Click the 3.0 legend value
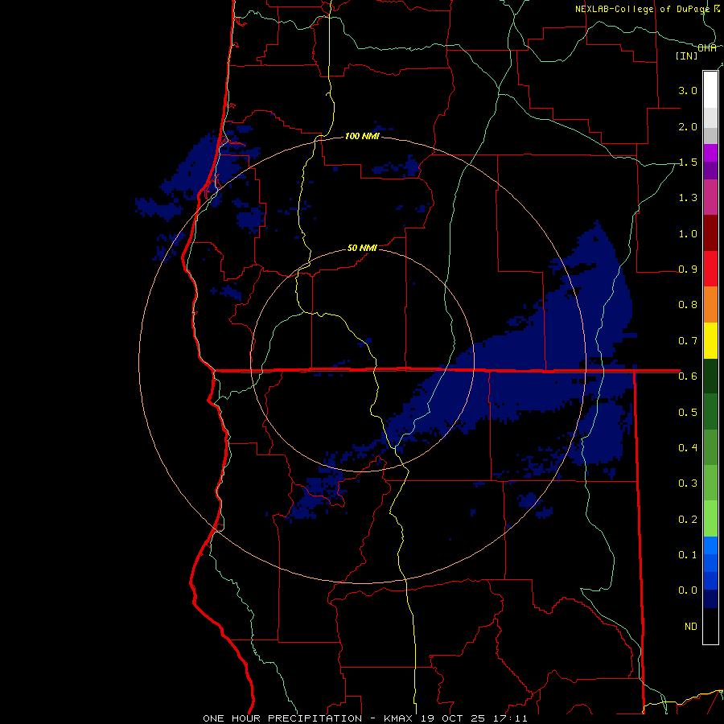The height and width of the screenshot is (724, 724). pyautogui.click(x=688, y=90)
